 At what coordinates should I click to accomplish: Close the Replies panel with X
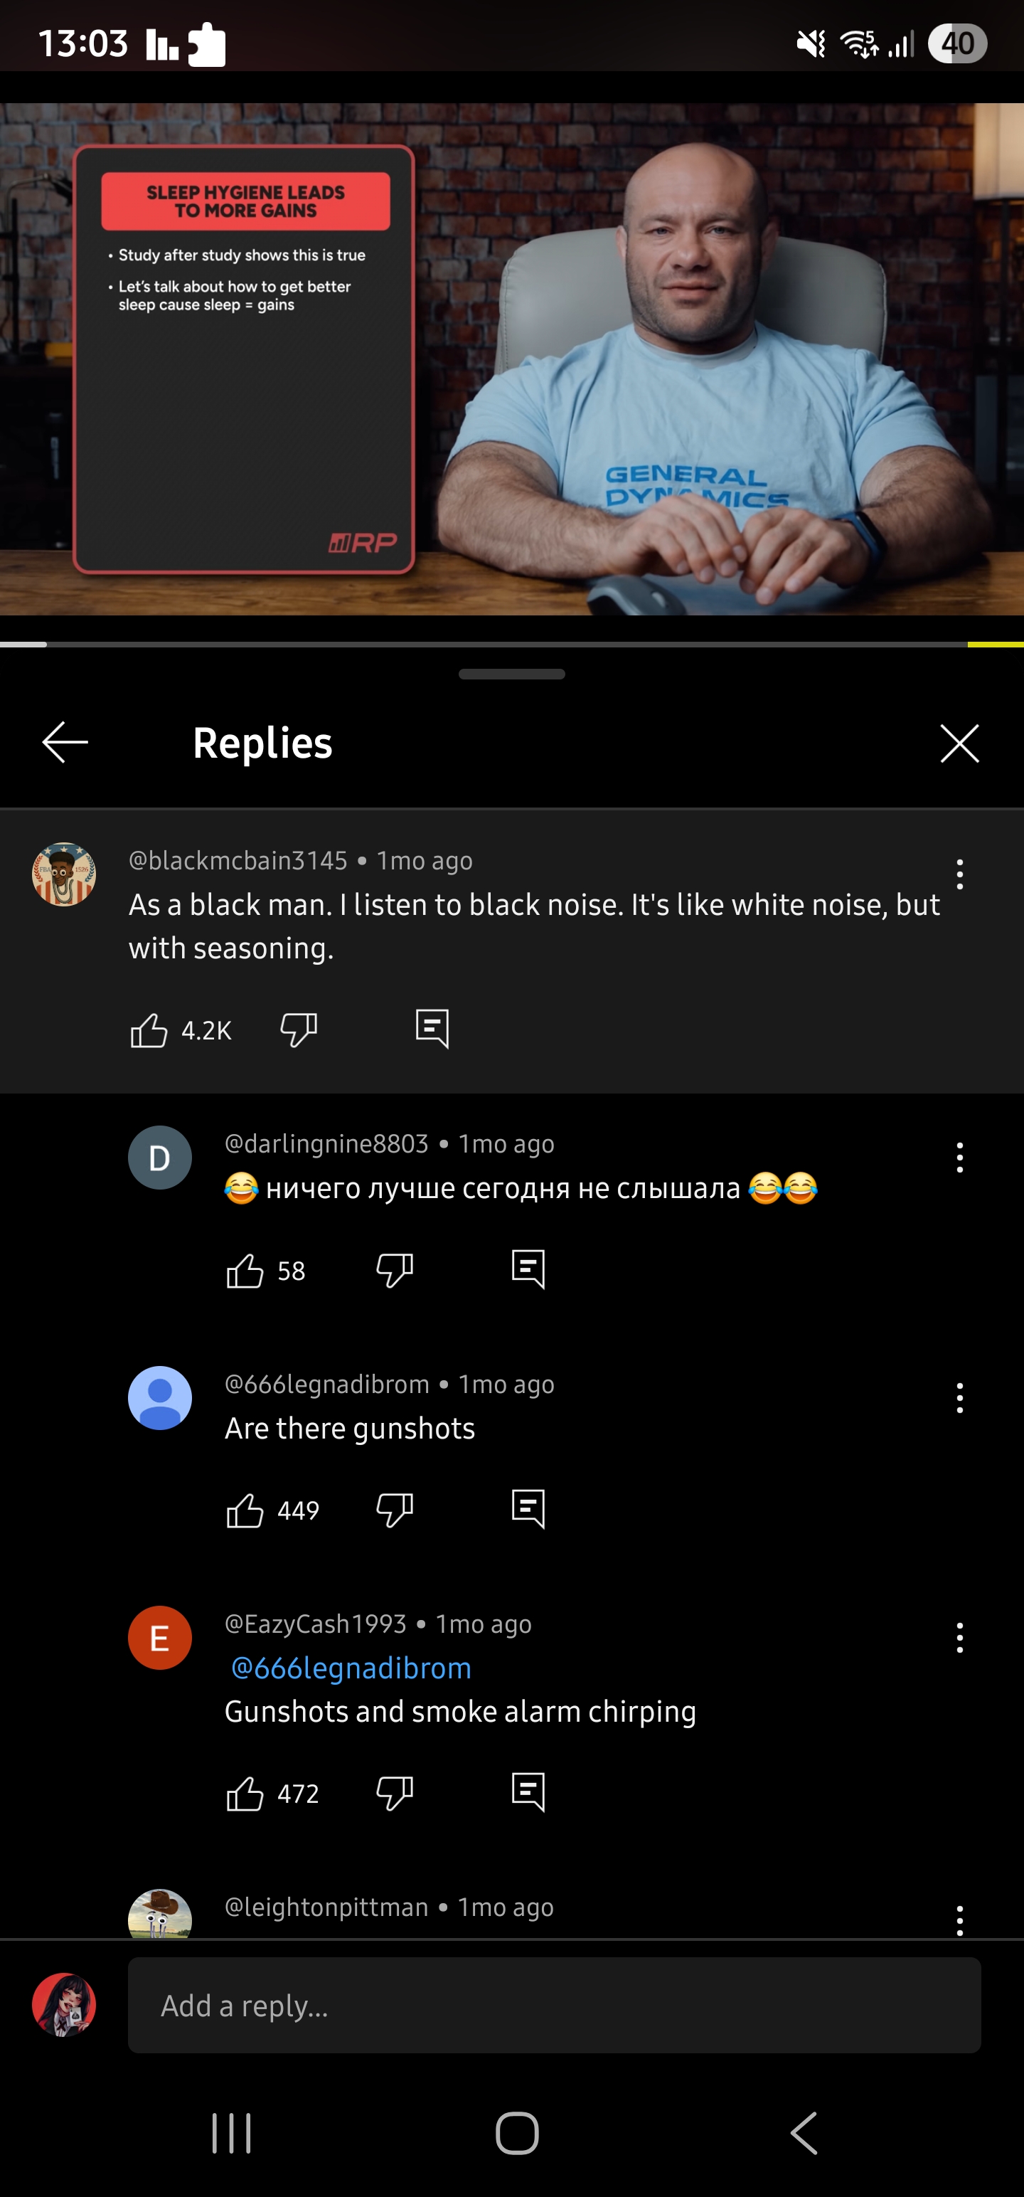[x=960, y=743]
